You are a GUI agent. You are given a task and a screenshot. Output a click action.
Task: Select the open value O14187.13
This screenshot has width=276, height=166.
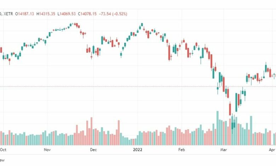24,14
